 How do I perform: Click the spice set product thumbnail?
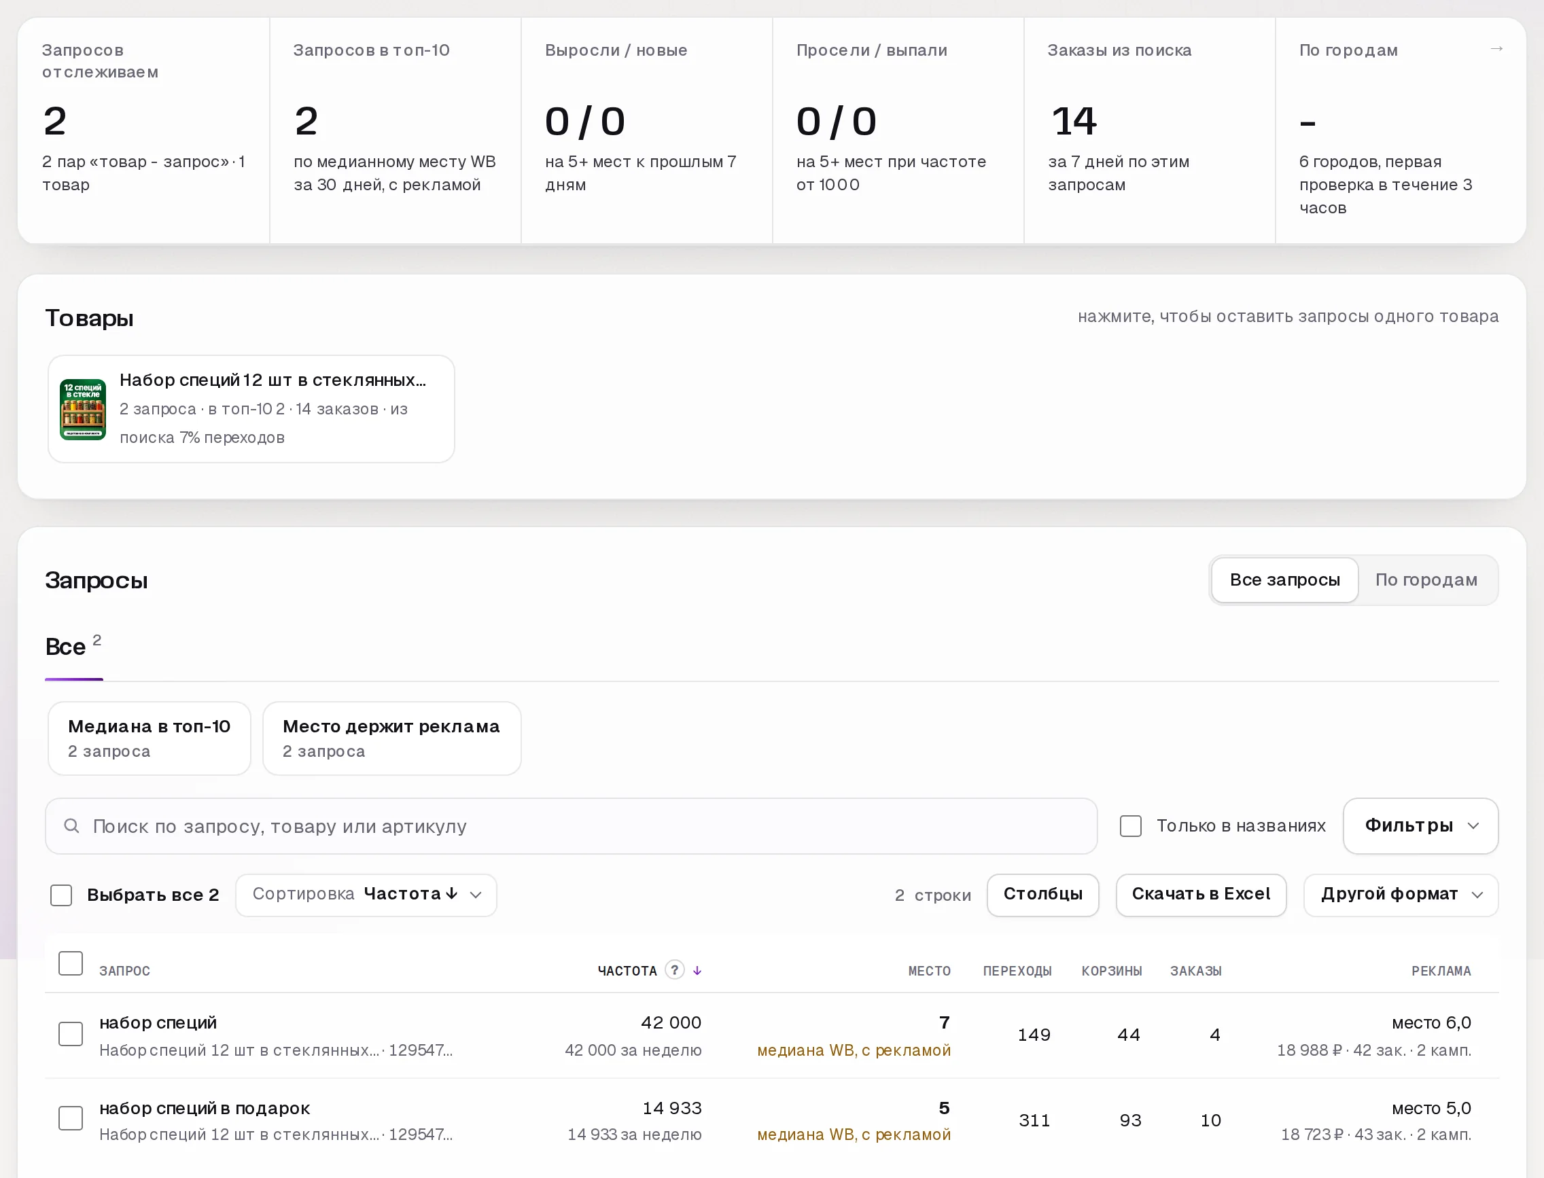point(83,410)
